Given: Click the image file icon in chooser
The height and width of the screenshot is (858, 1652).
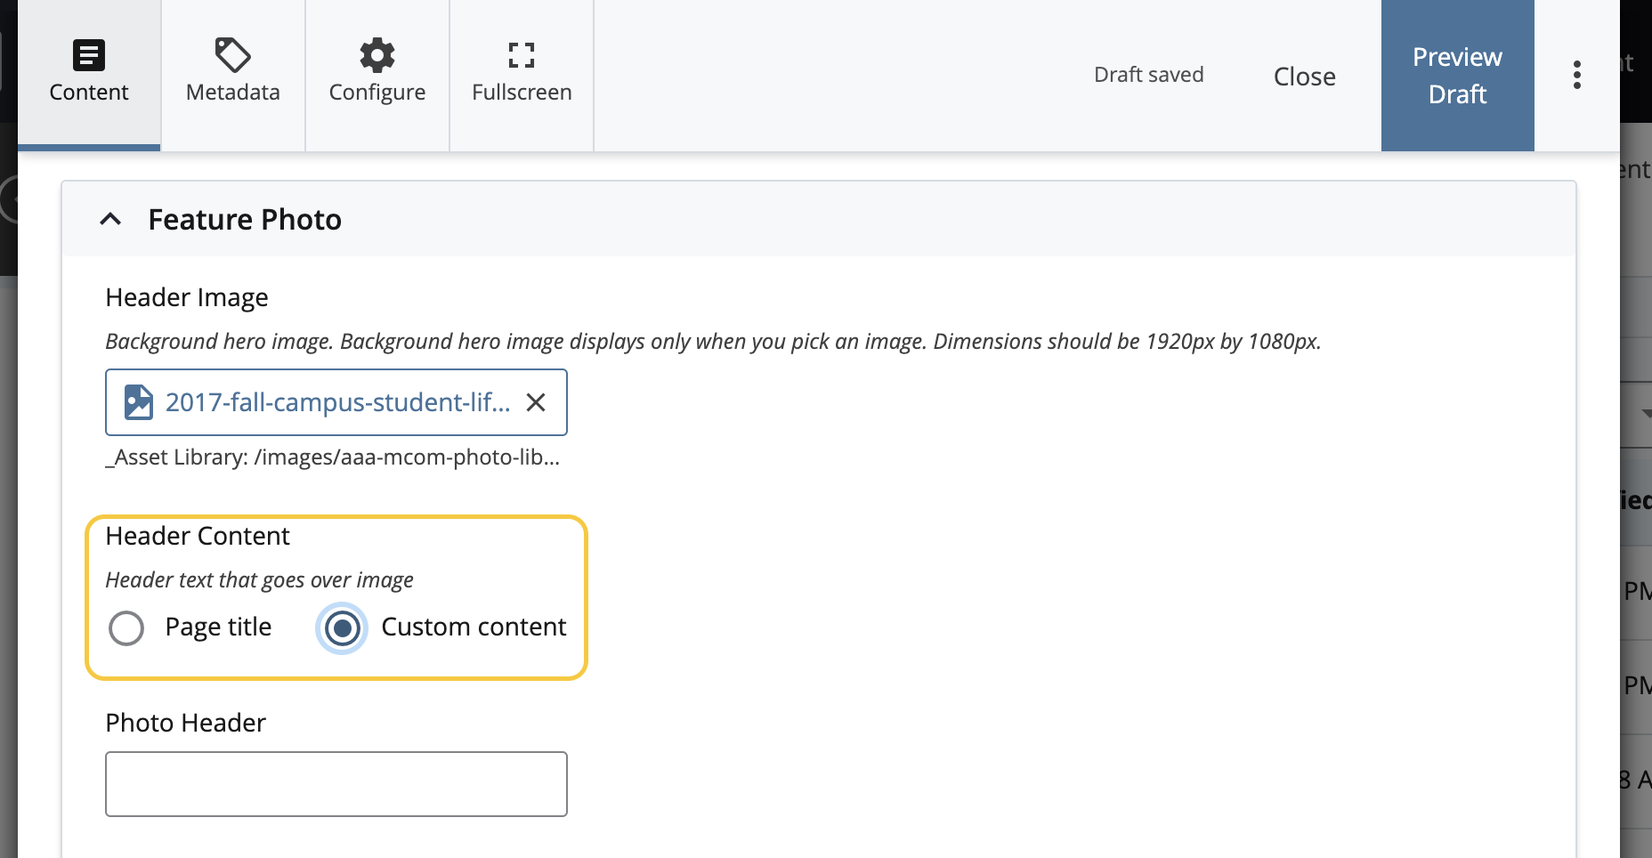Looking at the screenshot, I should [x=138, y=402].
